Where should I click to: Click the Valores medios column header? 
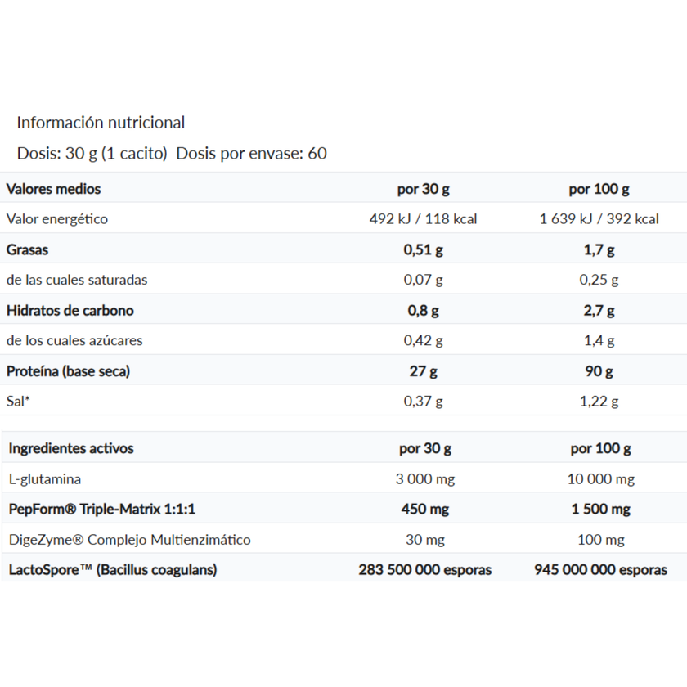click(53, 189)
